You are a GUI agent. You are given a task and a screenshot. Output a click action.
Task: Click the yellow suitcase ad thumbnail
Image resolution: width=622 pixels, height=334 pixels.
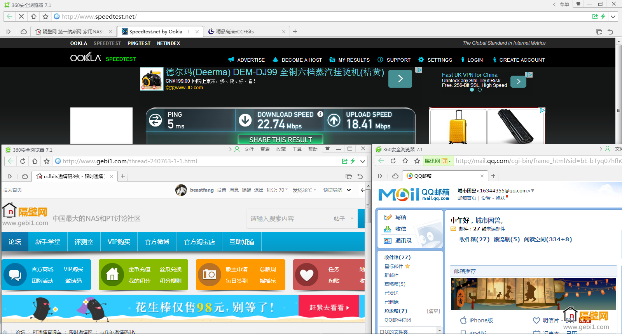(458, 126)
